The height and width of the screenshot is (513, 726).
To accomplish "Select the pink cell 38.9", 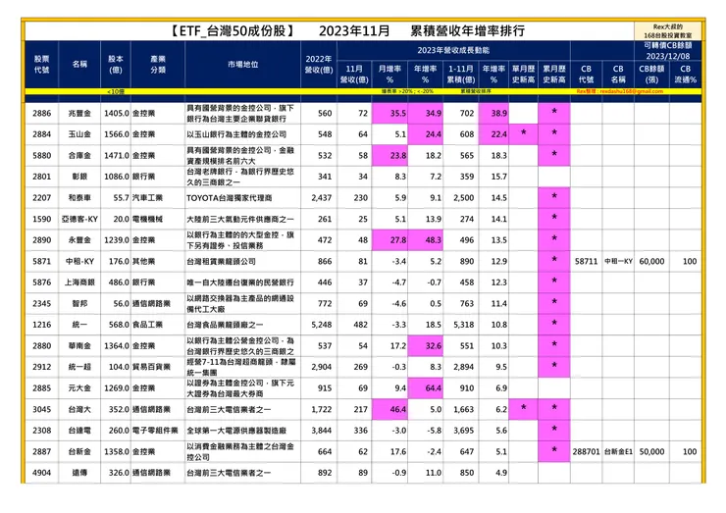I will (493, 113).
